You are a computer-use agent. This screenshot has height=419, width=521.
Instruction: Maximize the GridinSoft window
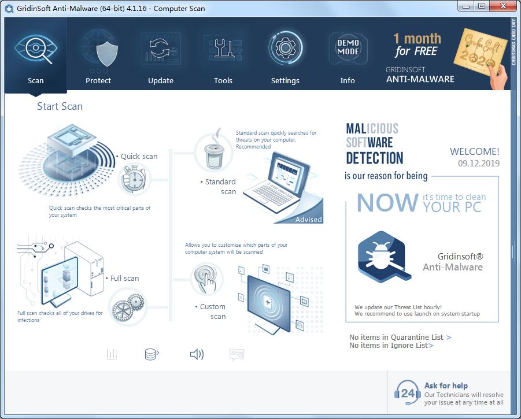click(x=482, y=6)
